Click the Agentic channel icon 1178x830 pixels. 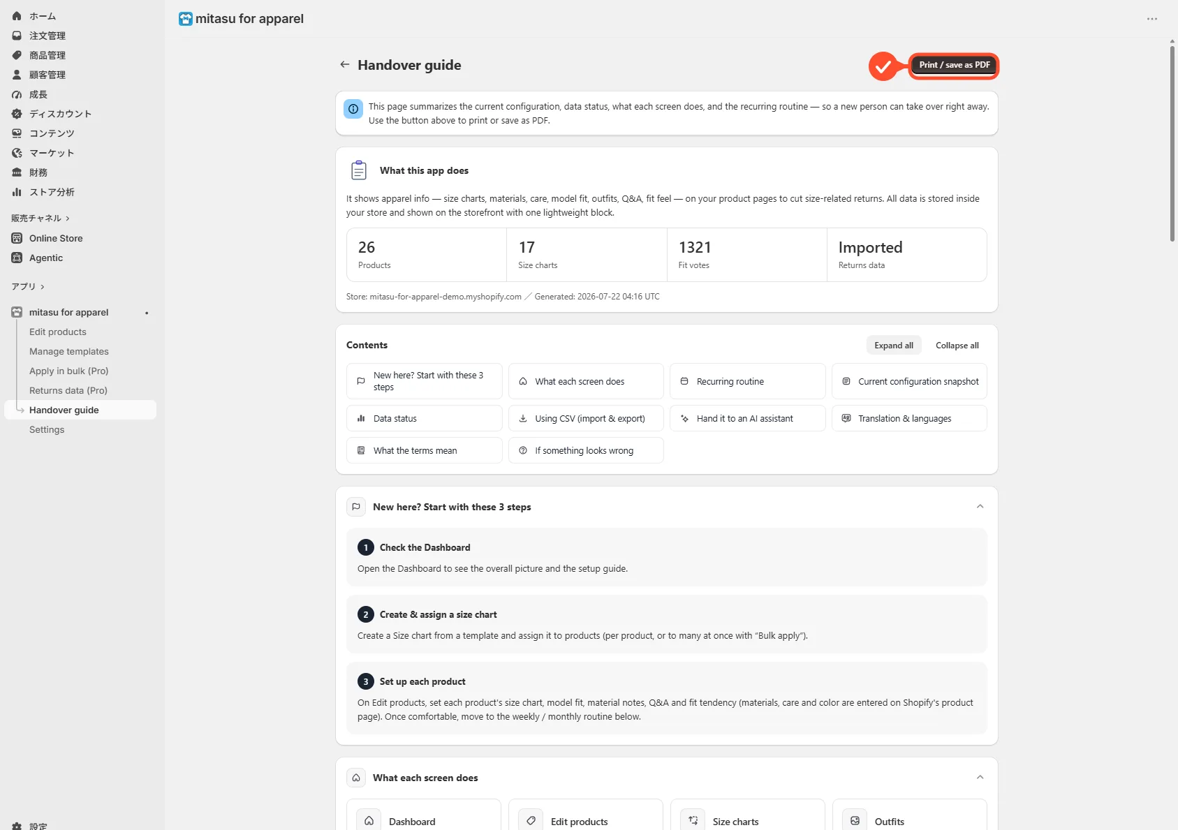[17, 258]
